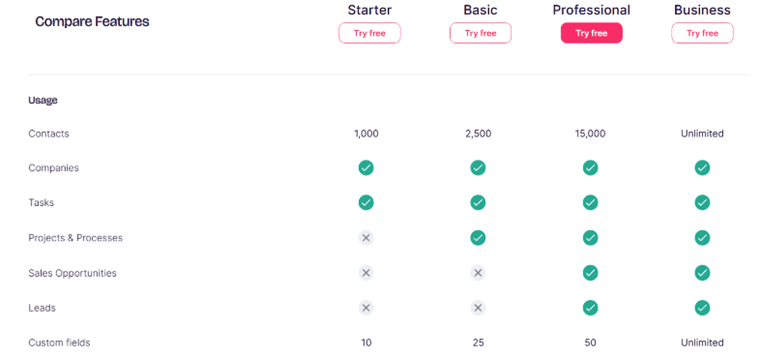Click Professional checkmark for Projects & Processes
This screenshot has width=760, height=357.
click(x=590, y=238)
